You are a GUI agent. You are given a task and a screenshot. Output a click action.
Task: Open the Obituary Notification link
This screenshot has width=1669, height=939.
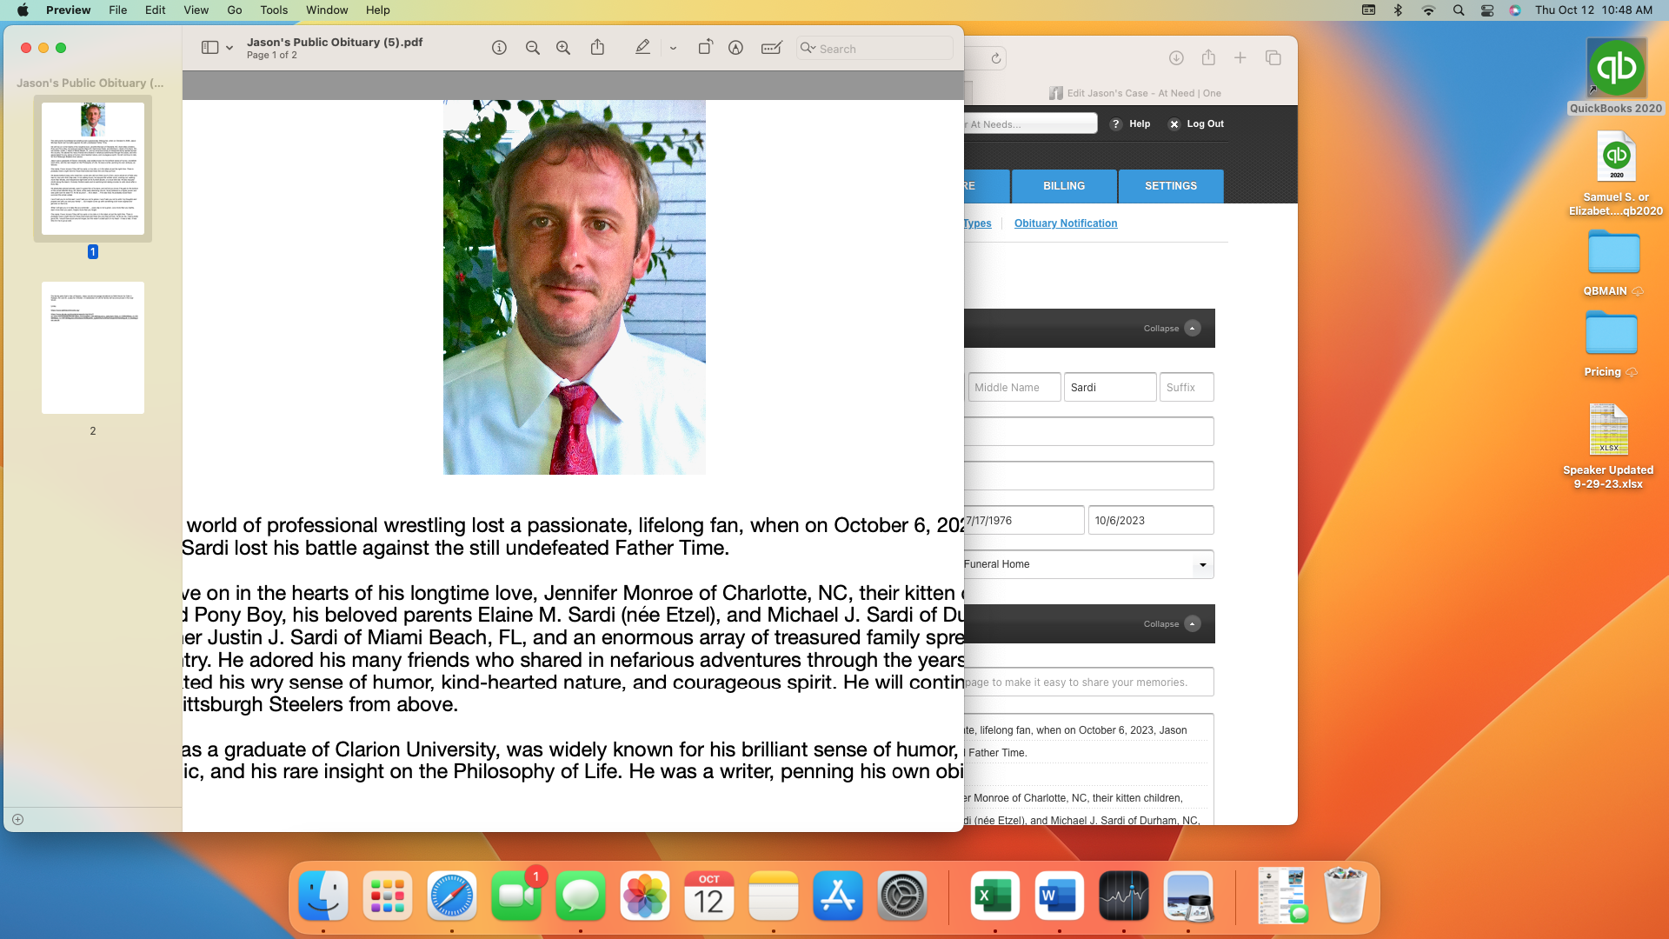(1065, 223)
